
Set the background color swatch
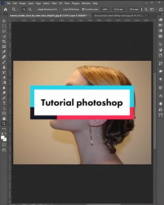click(x=6, y=140)
